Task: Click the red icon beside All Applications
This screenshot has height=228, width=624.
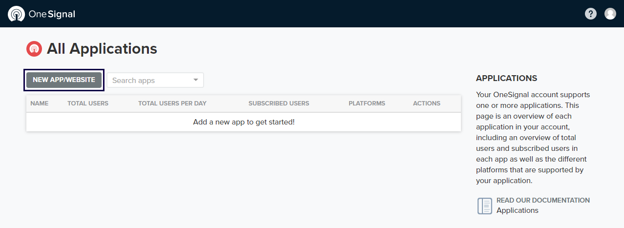Action: tap(34, 49)
